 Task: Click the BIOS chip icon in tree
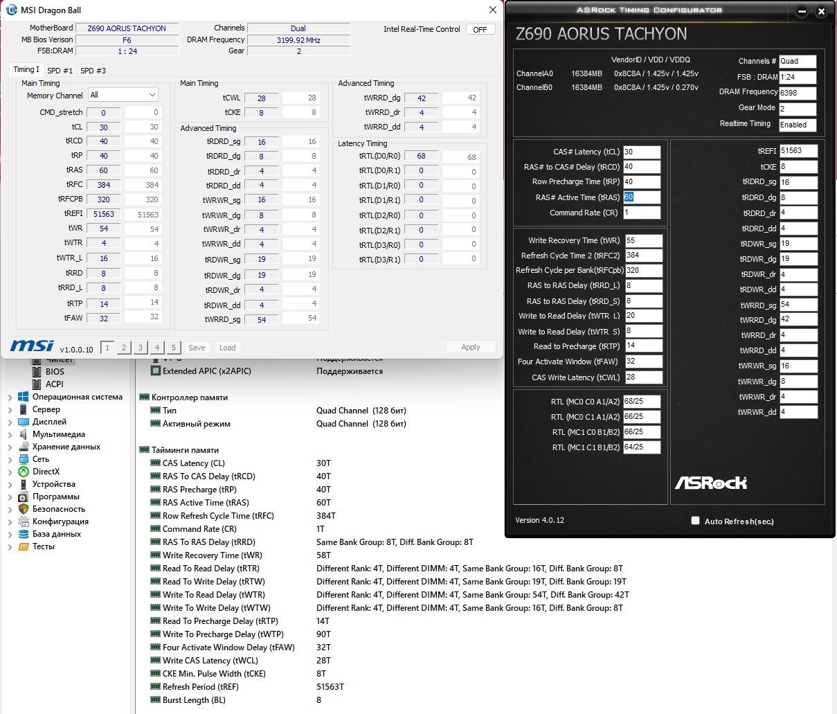point(37,372)
